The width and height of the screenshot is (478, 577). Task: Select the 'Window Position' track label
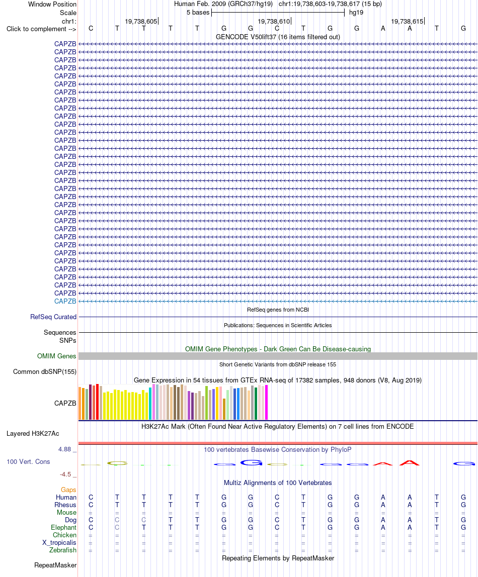[x=52, y=4]
